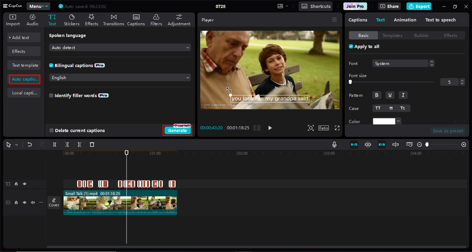Play the video in the player
Viewport: 472px width, 252px height.
270,128
